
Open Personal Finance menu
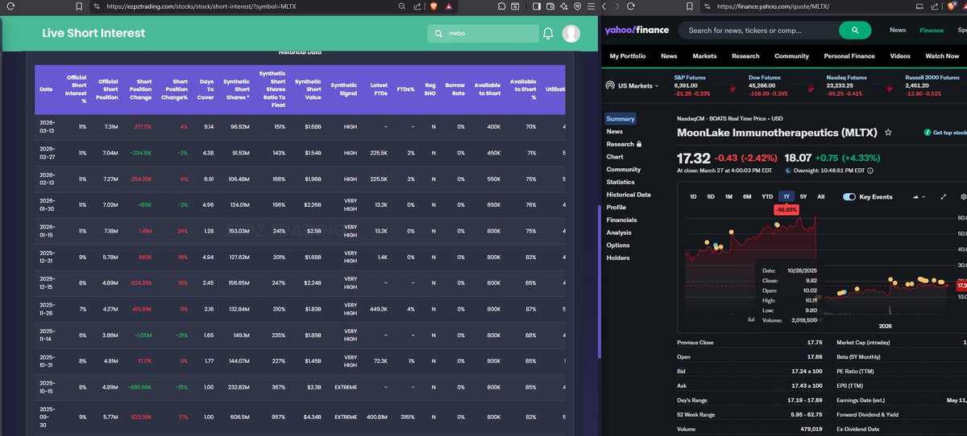(849, 56)
